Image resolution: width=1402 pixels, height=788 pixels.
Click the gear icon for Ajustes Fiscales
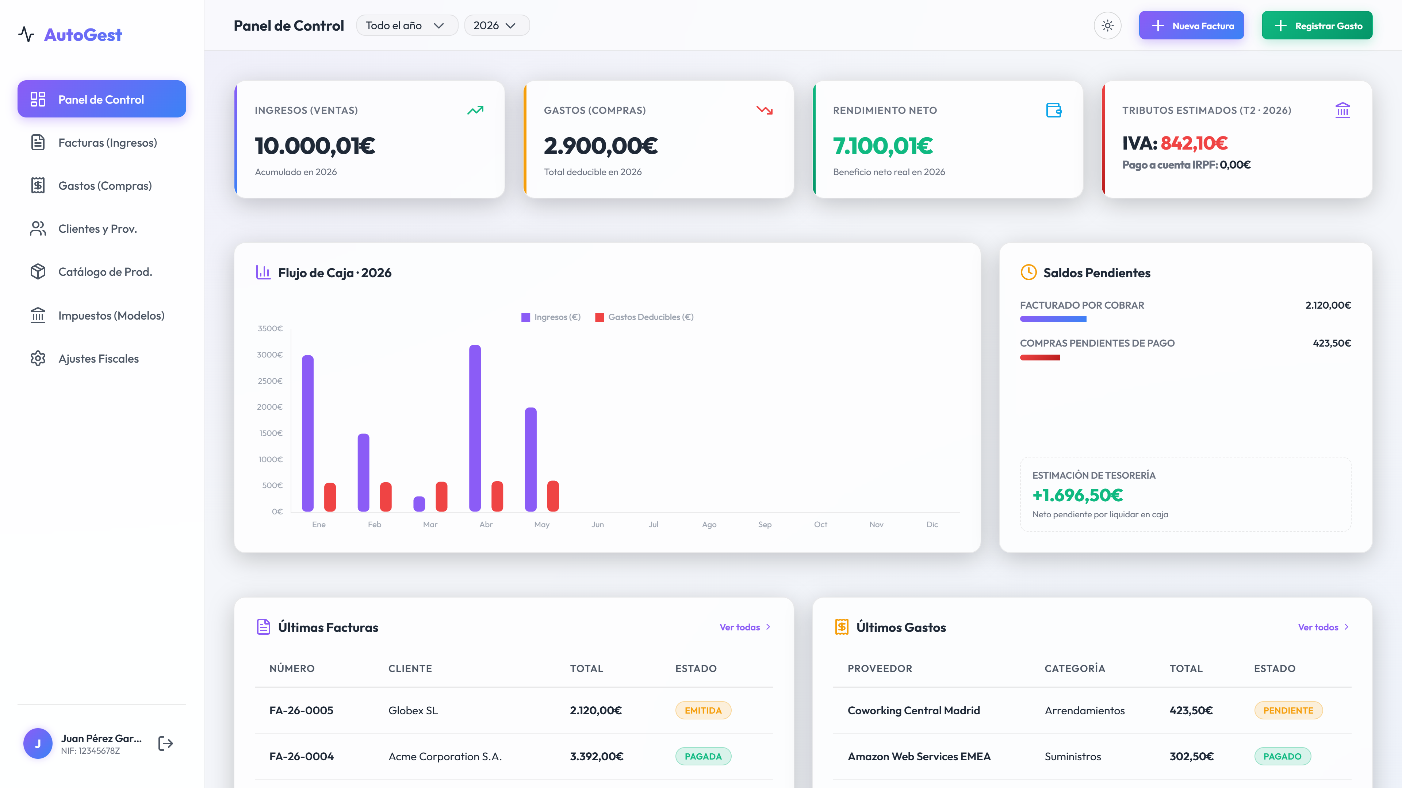click(x=38, y=358)
